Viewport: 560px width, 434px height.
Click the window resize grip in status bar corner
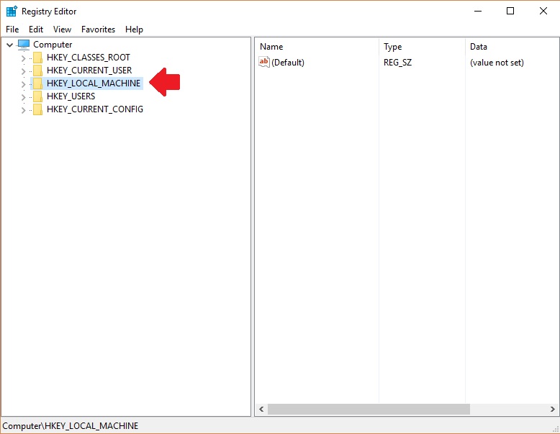[x=556, y=429]
